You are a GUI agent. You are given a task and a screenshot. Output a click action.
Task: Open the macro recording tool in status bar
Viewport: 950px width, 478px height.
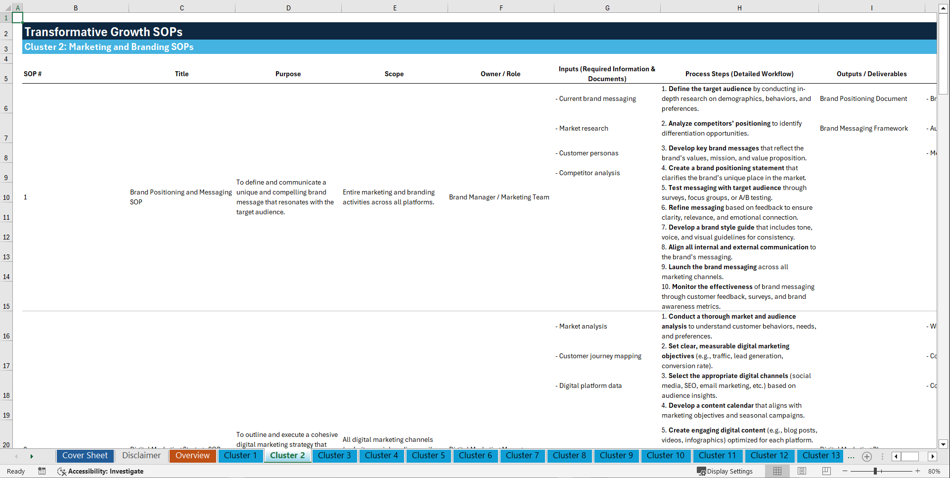[x=42, y=471]
